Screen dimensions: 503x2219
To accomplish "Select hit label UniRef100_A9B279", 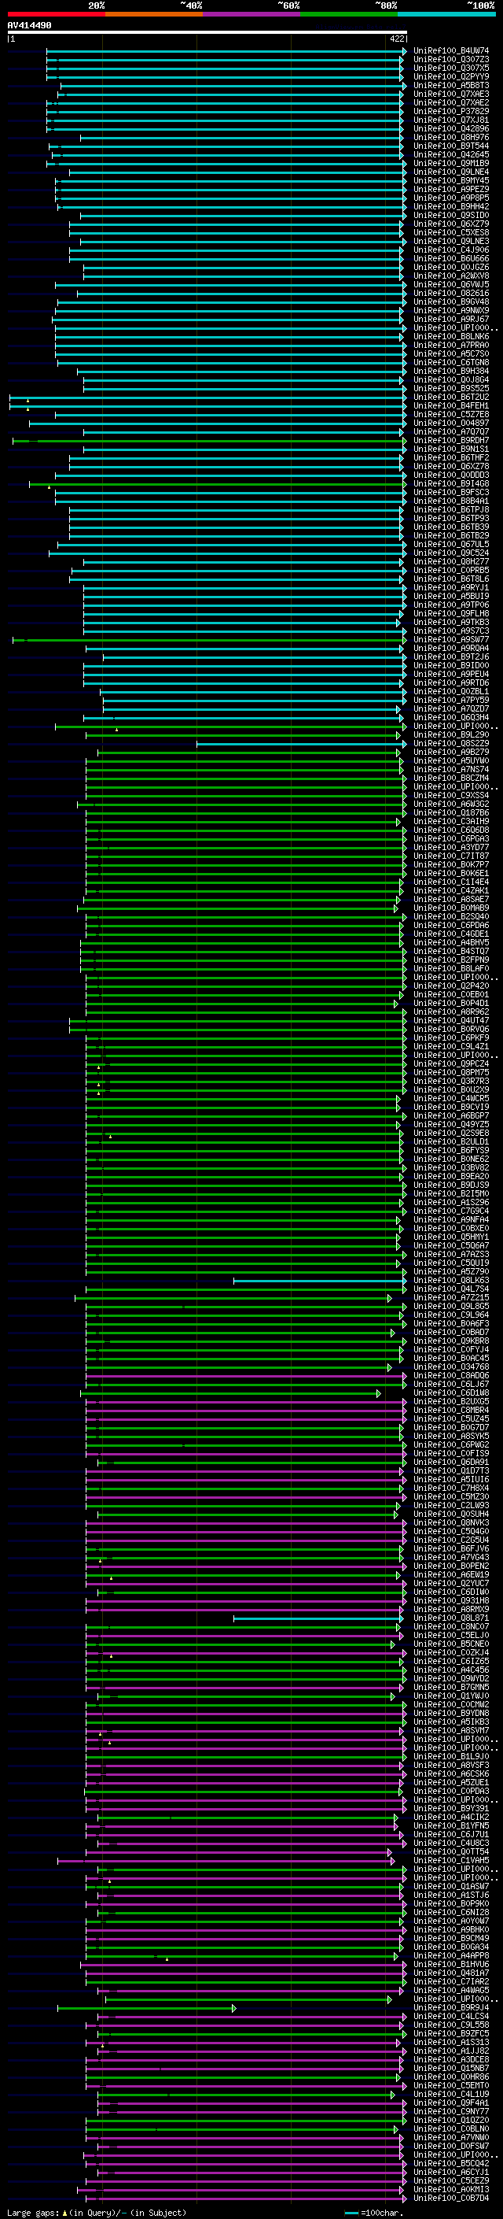I will (451, 752).
